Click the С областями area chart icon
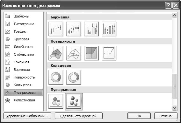181x123 pixels. (x=8, y=54)
